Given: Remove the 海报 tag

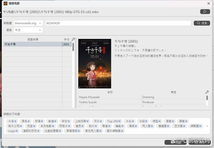Looking at the screenshot, I should pyautogui.click(x=136, y=126).
